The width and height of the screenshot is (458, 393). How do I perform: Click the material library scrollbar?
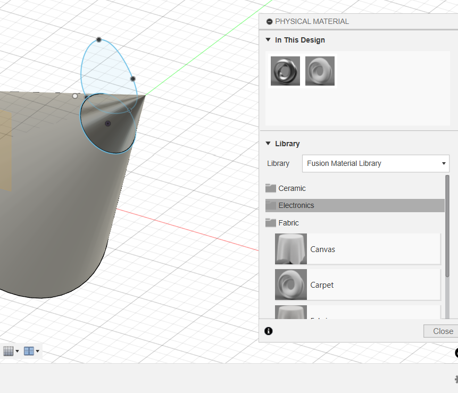click(x=447, y=226)
